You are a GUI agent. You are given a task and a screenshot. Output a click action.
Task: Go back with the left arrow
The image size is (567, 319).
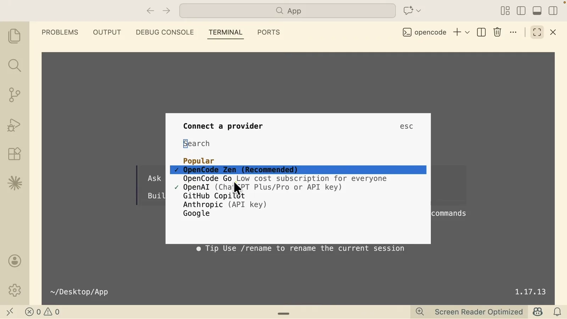tap(150, 11)
